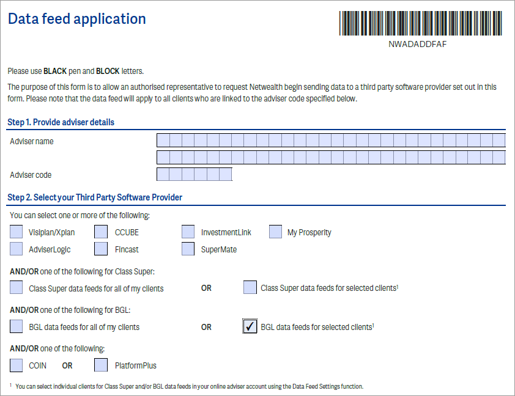Click the second Adviser name row
515x396 pixels.
tap(330, 157)
